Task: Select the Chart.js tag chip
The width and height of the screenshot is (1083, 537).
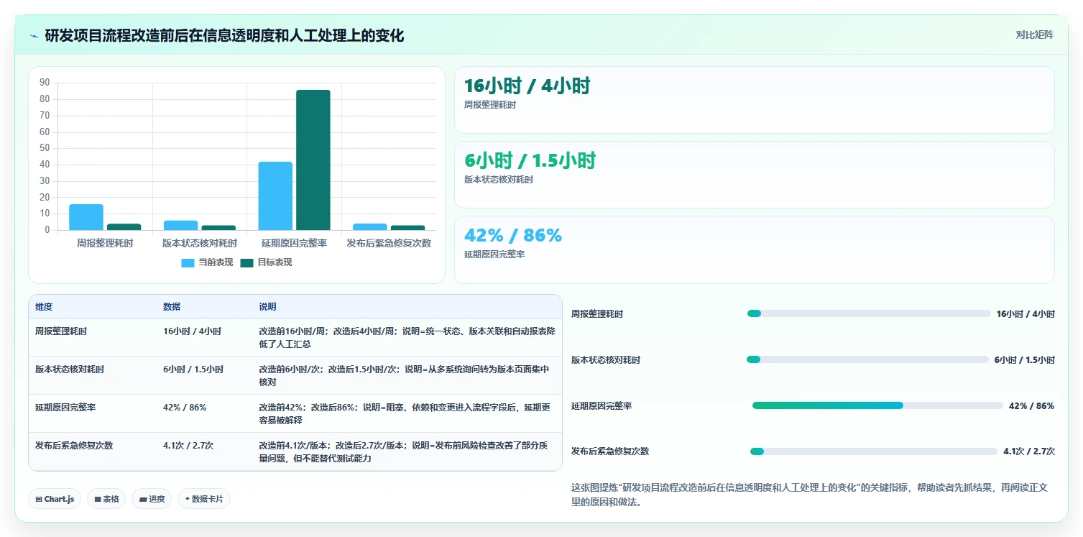Action: pyautogui.click(x=55, y=499)
